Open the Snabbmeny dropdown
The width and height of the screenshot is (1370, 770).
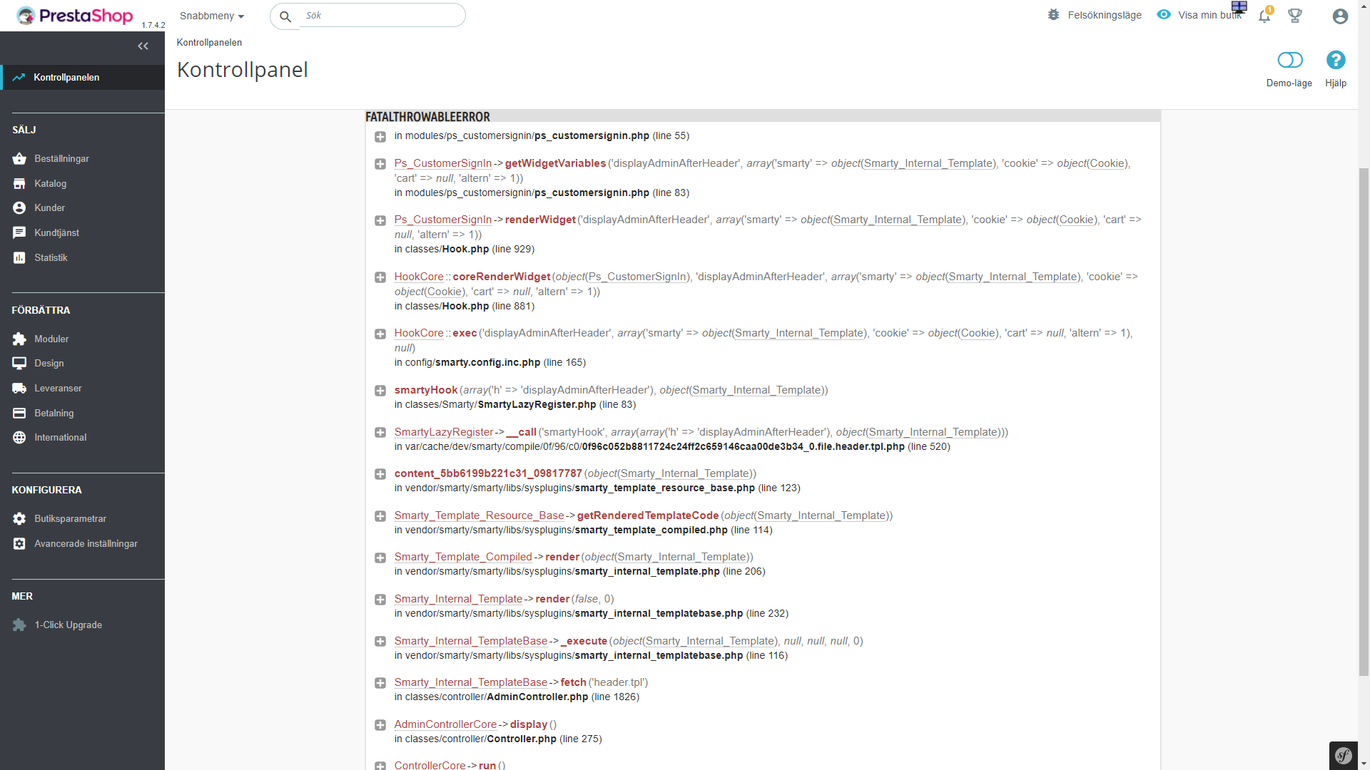coord(212,16)
